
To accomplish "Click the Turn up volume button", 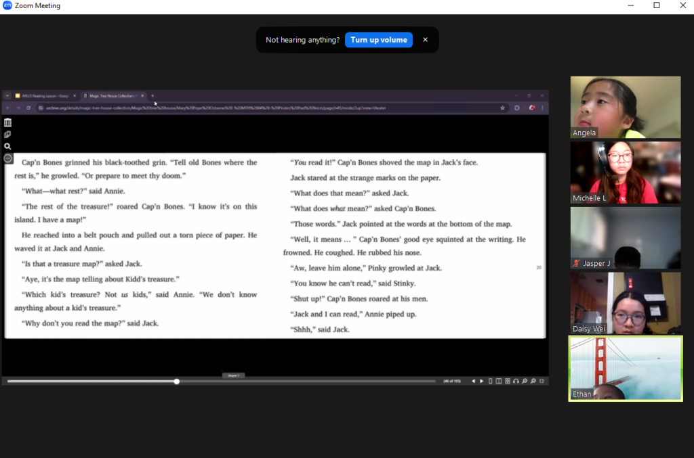I will pos(378,40).
